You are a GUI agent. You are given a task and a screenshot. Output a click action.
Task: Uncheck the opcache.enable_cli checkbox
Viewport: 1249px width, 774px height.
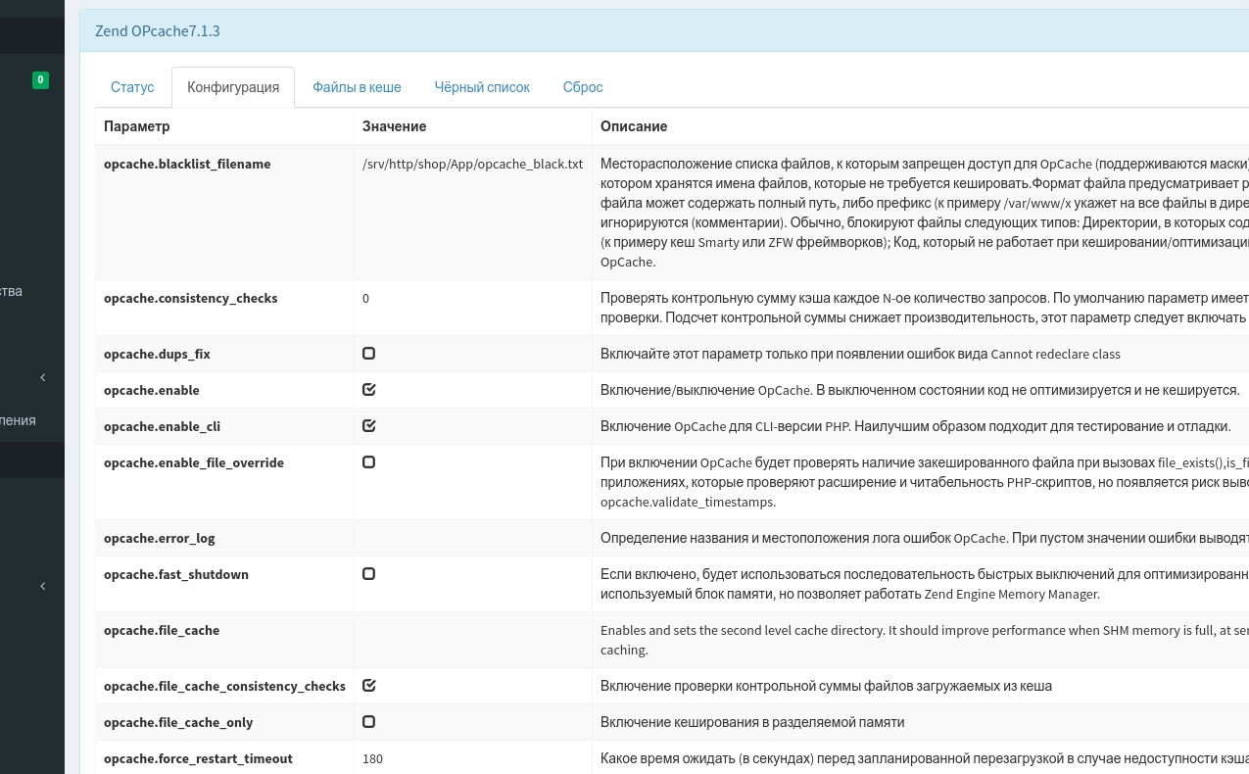click(369, 425)
